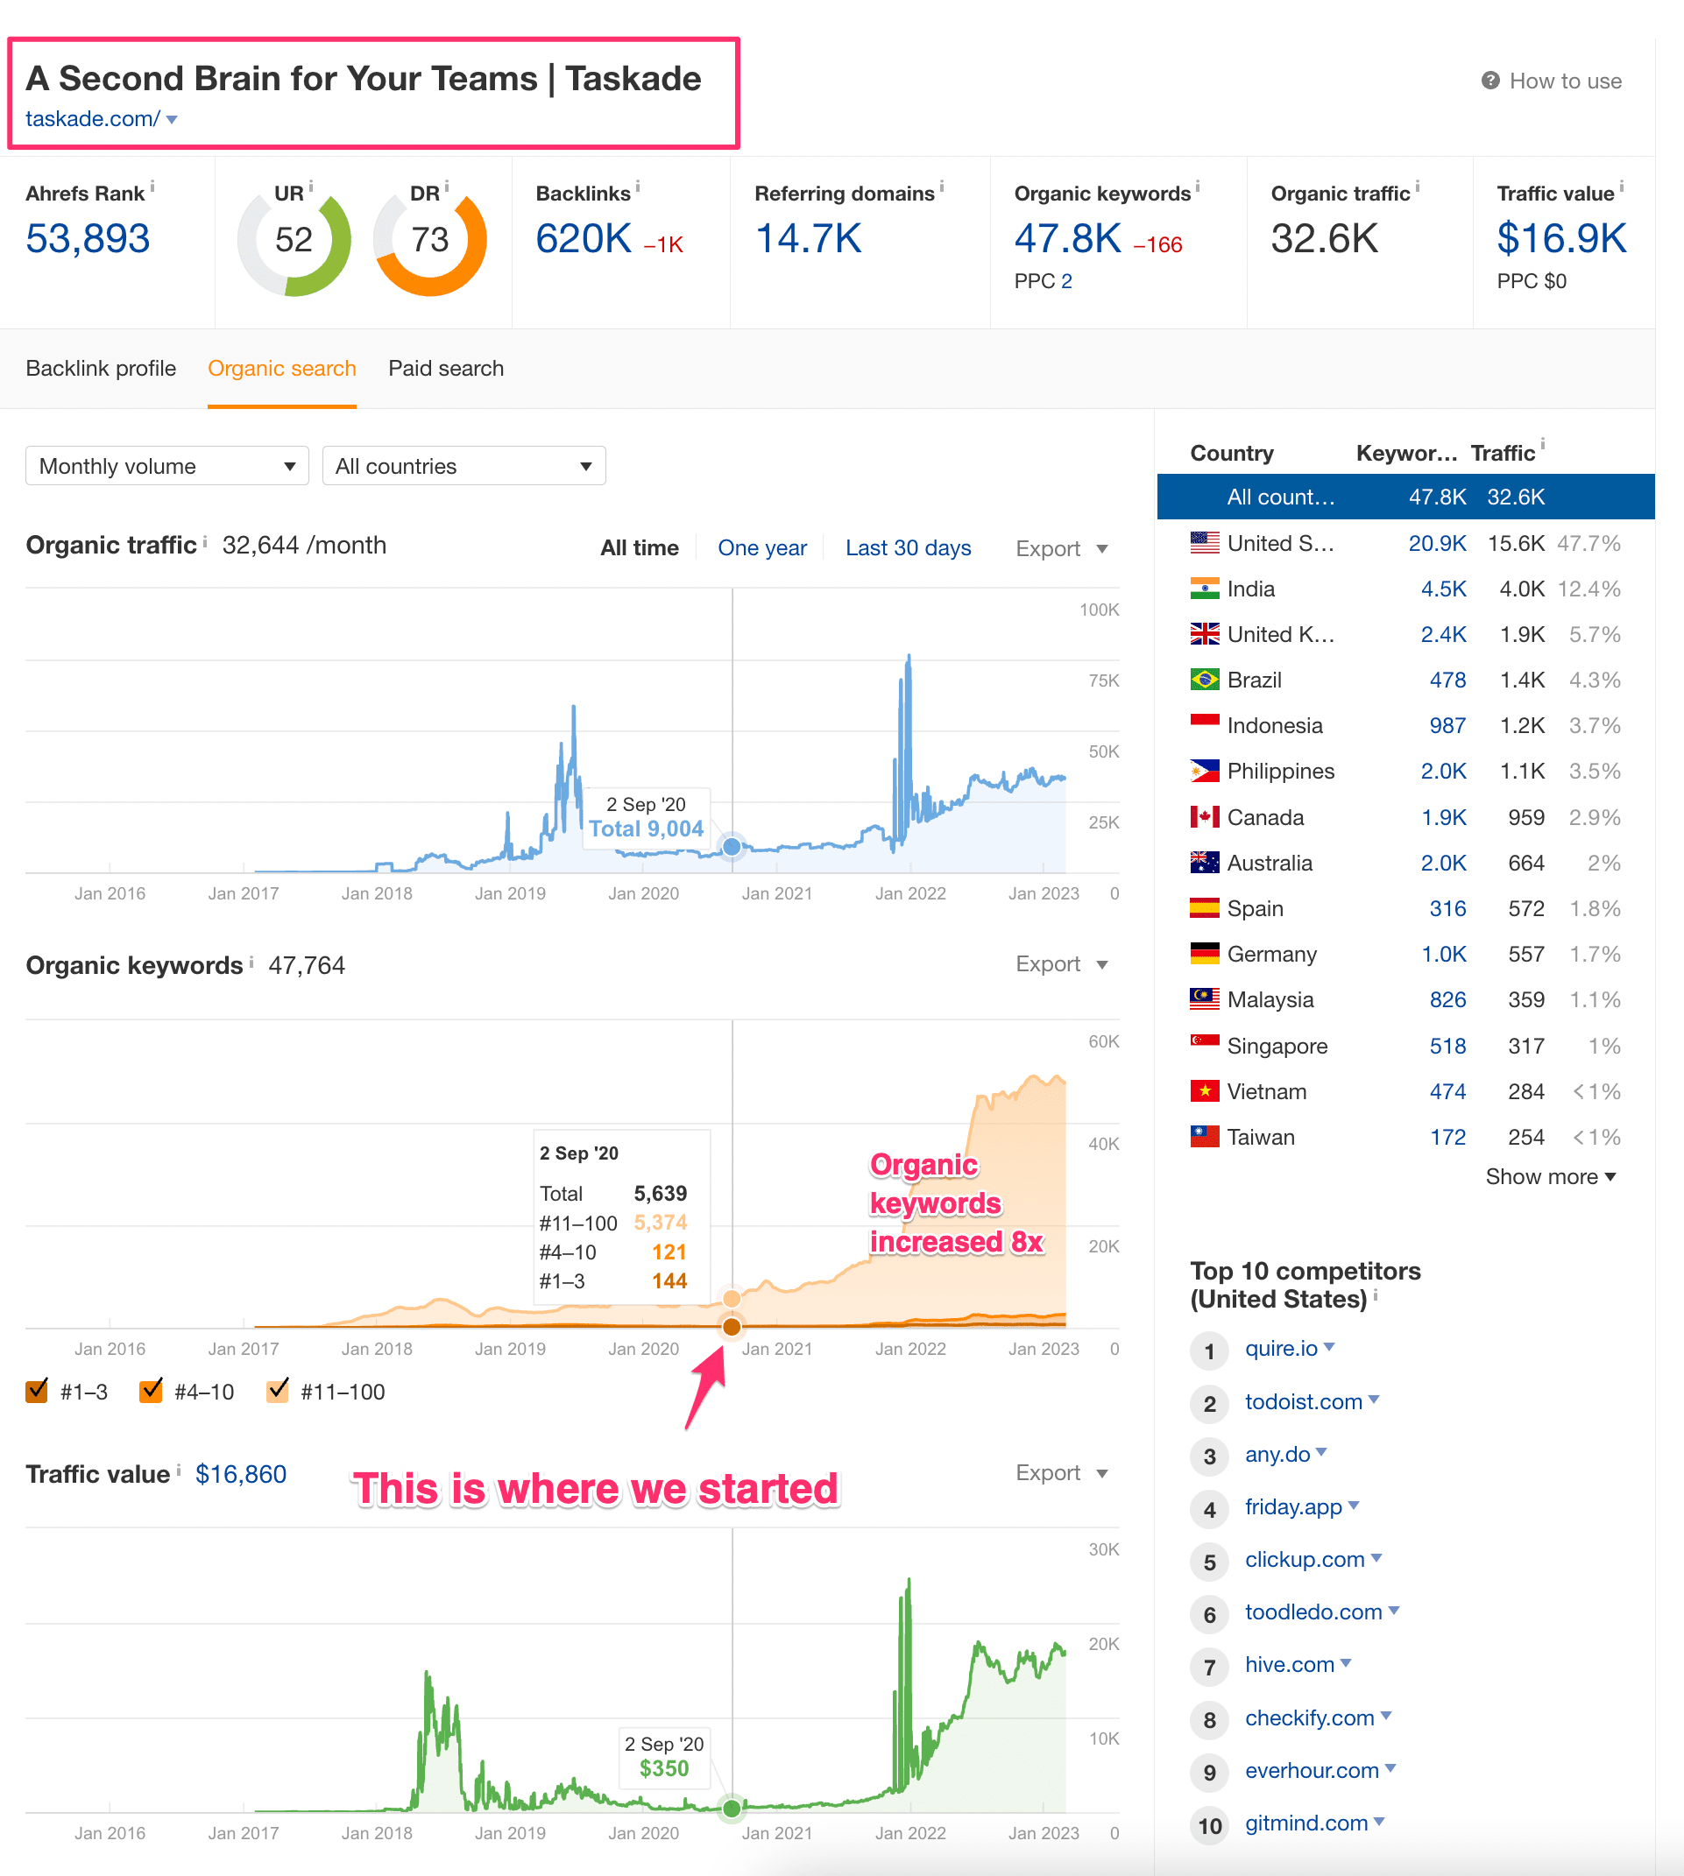This screenshot has height=1876, width=1684.
Task: Click the Referring domains info icon
Action: (x=942, y=186)
